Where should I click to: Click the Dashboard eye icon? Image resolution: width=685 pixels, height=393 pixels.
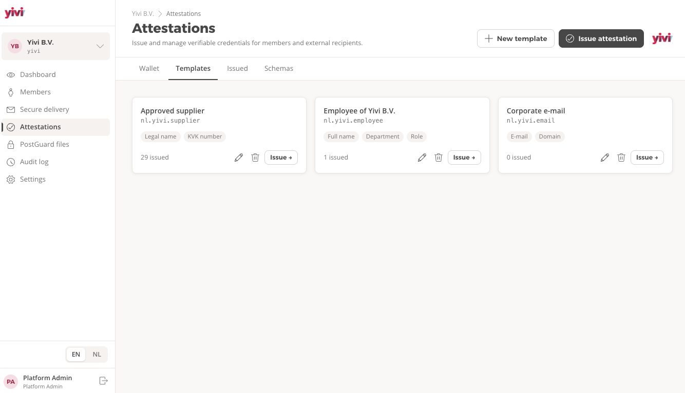(x=11, y=75)
